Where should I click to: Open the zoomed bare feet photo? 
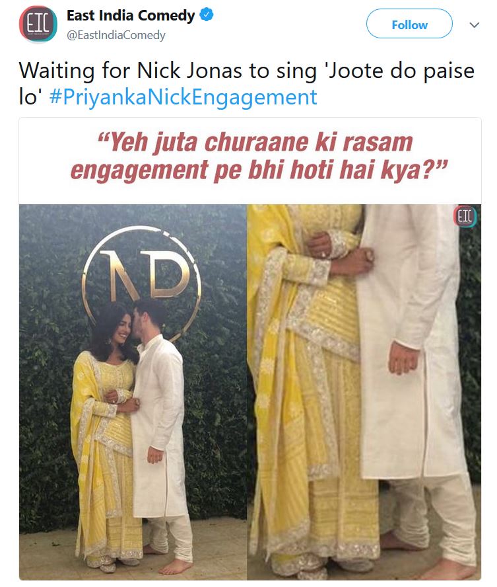click(364, 392)
